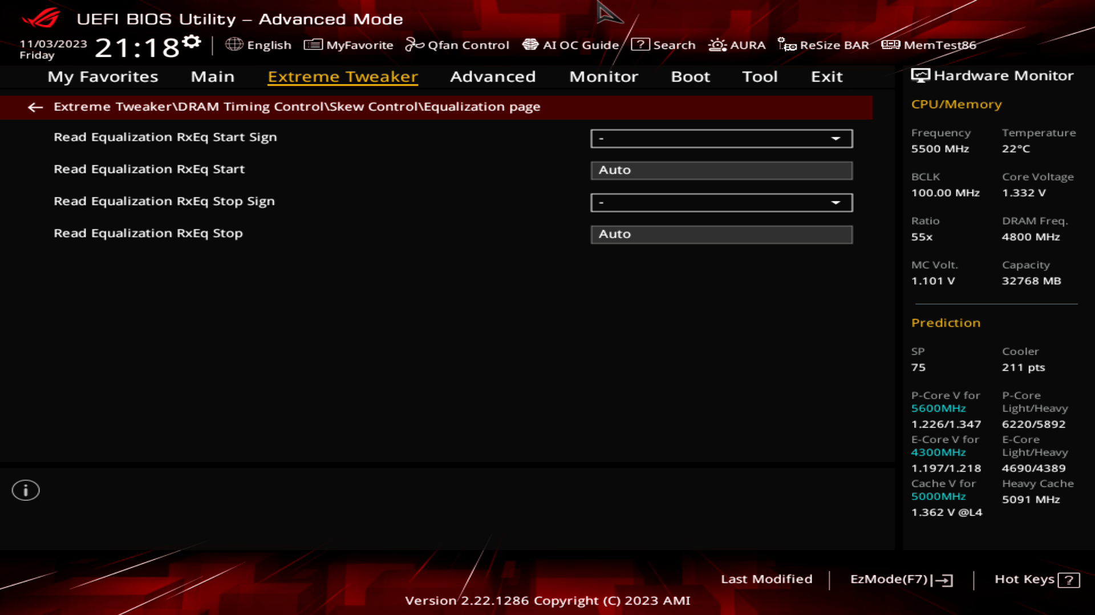Click the info icon at bottom left
This screenshot has height=615, width=1095.
[25, 490]
